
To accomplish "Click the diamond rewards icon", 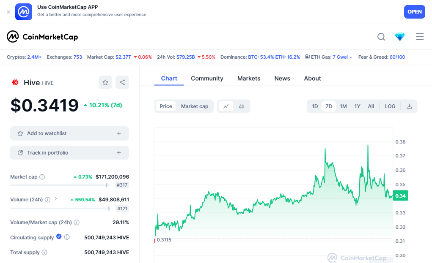I will [x=400, y=37].
